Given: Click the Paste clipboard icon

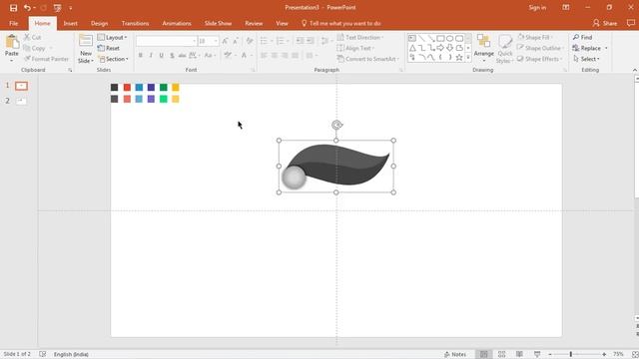Looking at the screenshot, I should pos(12,42).
